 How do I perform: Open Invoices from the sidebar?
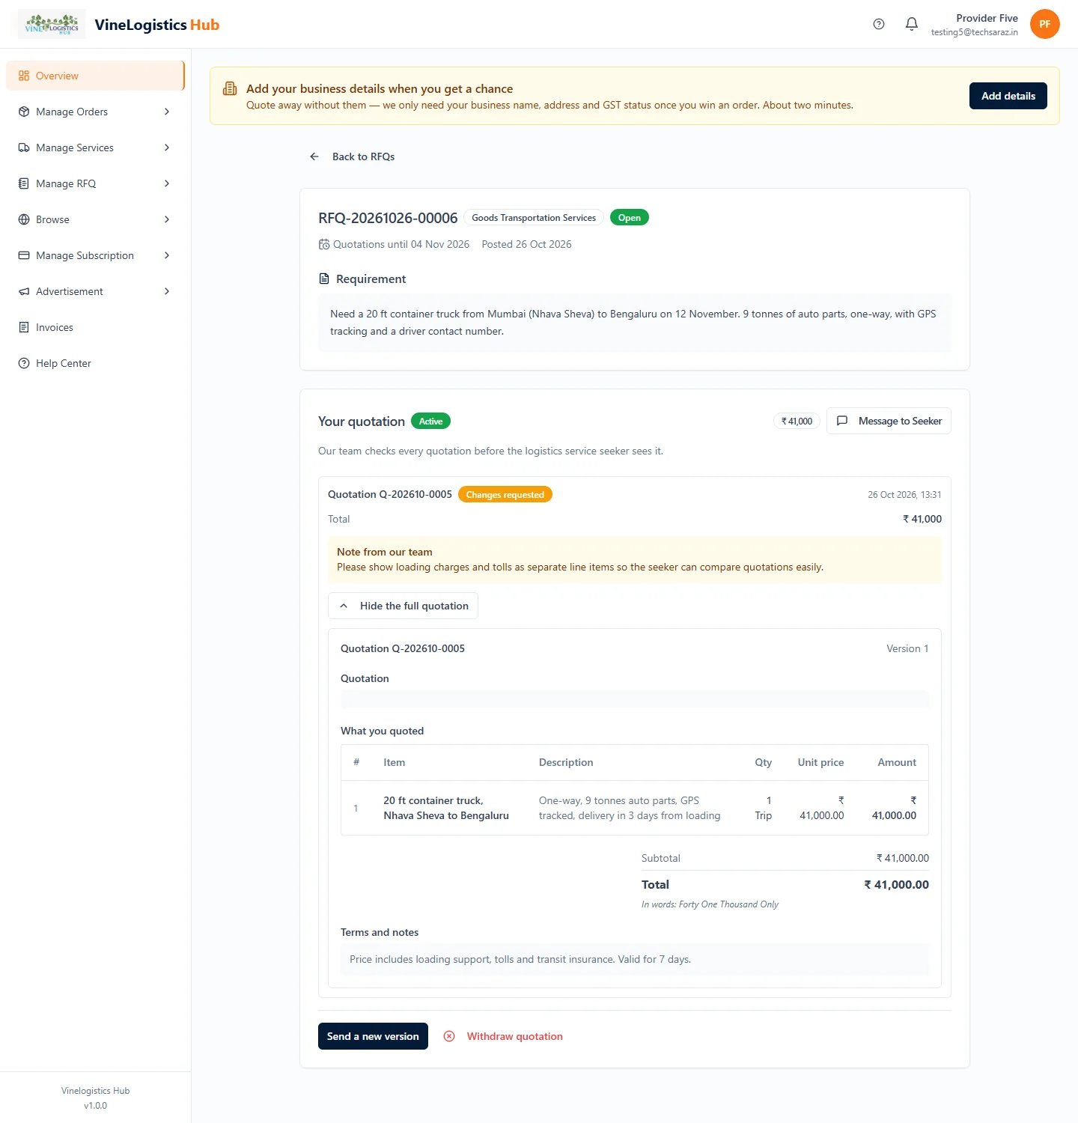tap(95, 327)
